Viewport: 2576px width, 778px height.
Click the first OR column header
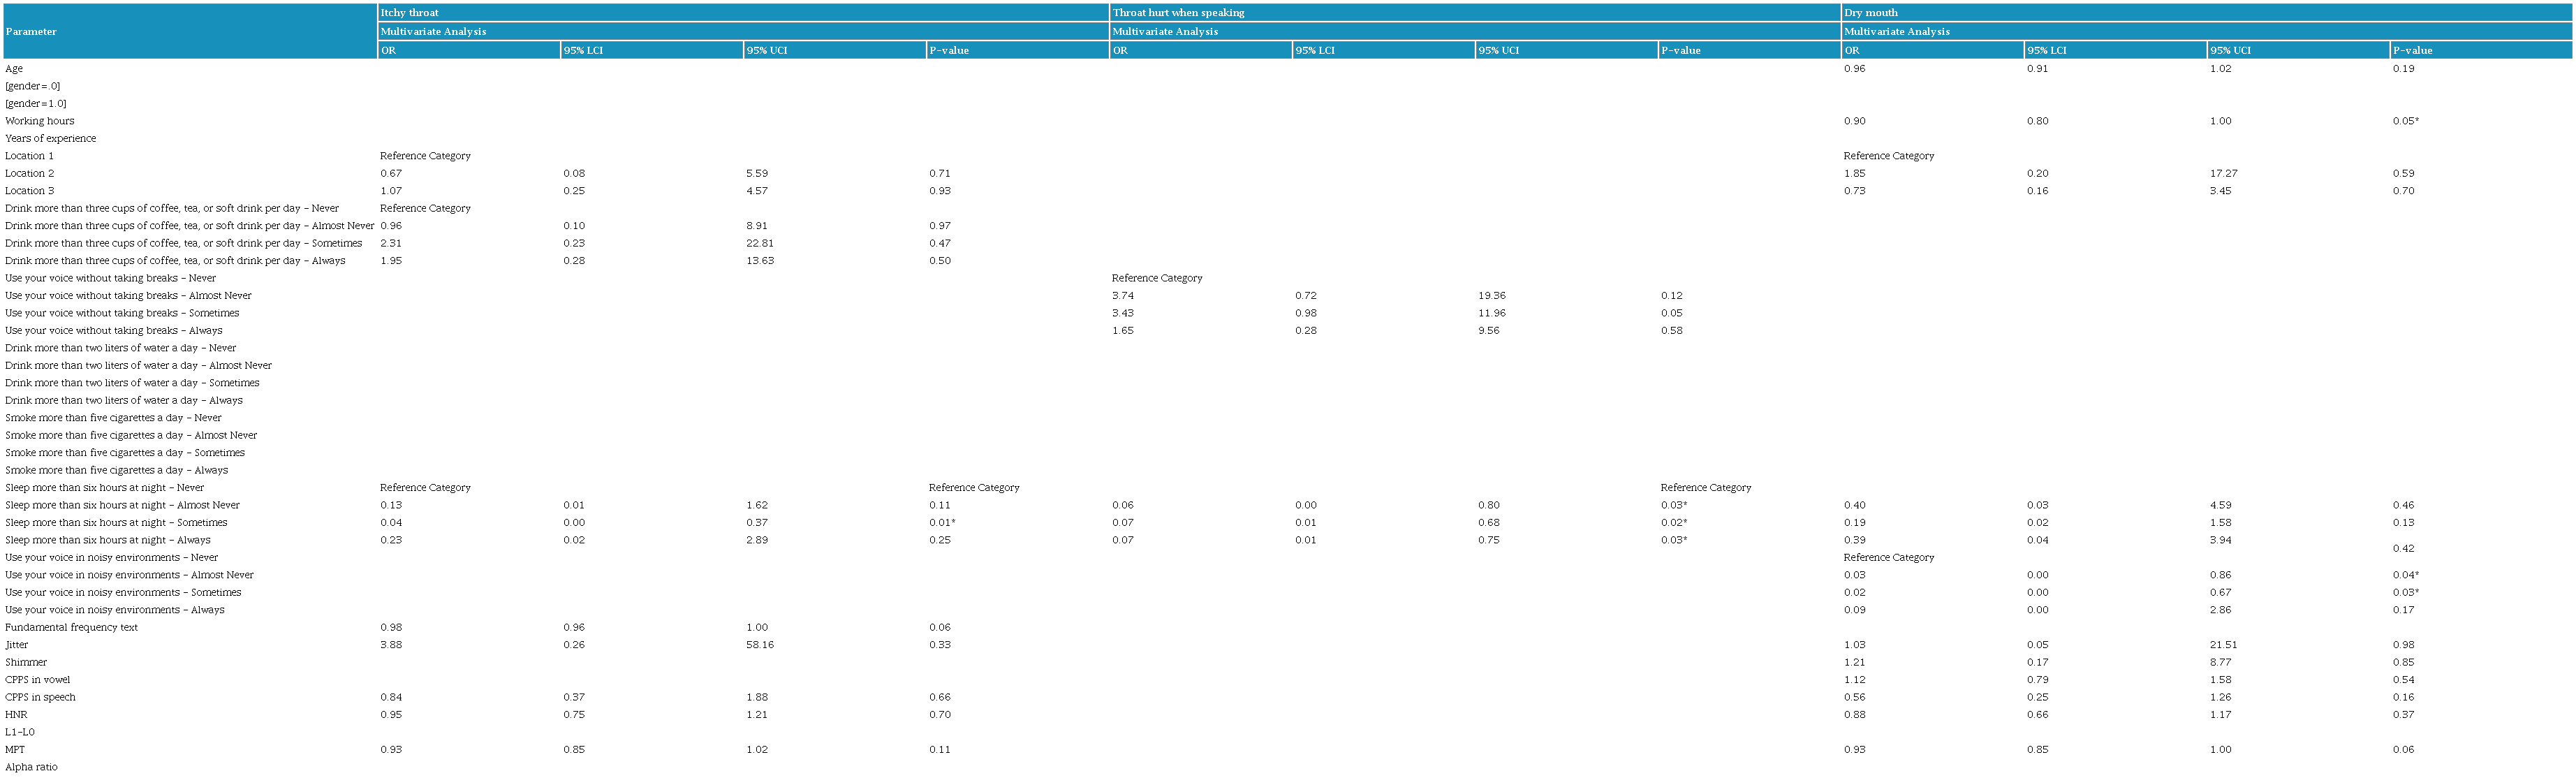click(x=388, y=50)
